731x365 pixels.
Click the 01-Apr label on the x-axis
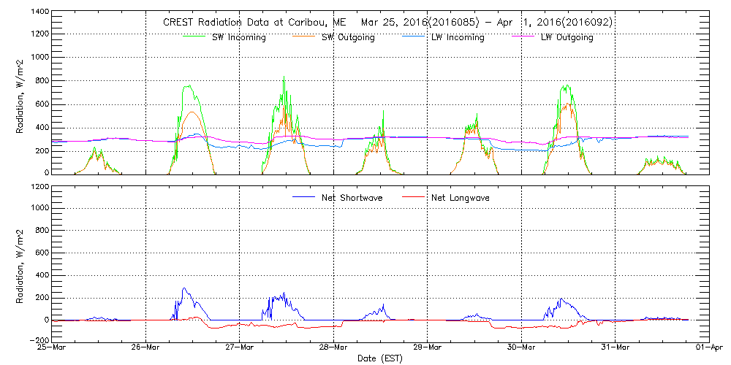point(708,348)
